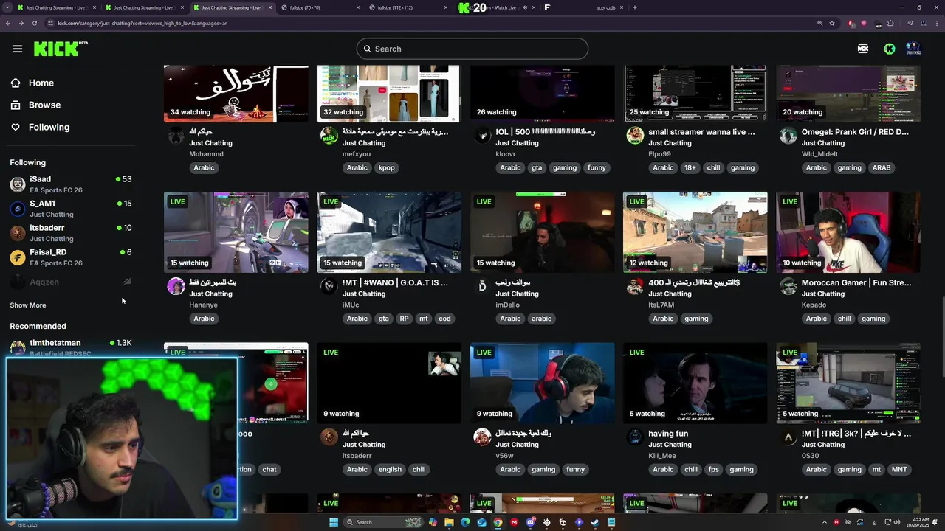Image resolution: width=945 pixels, height=531 pixels.
Task: Open offline channel Aqqzeh
Action: (x=71, y=282)
